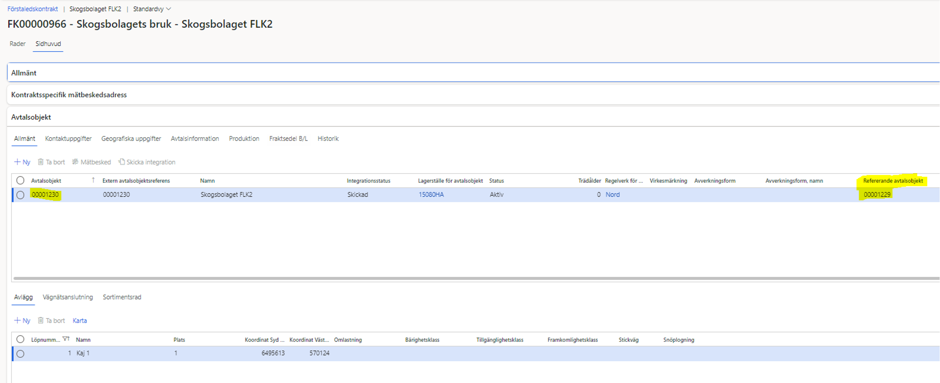Click the Namn column header in Avtalsobjekt grid
Image resolution: width=940 pixels, height=383 pixels.
click(207, 181)
